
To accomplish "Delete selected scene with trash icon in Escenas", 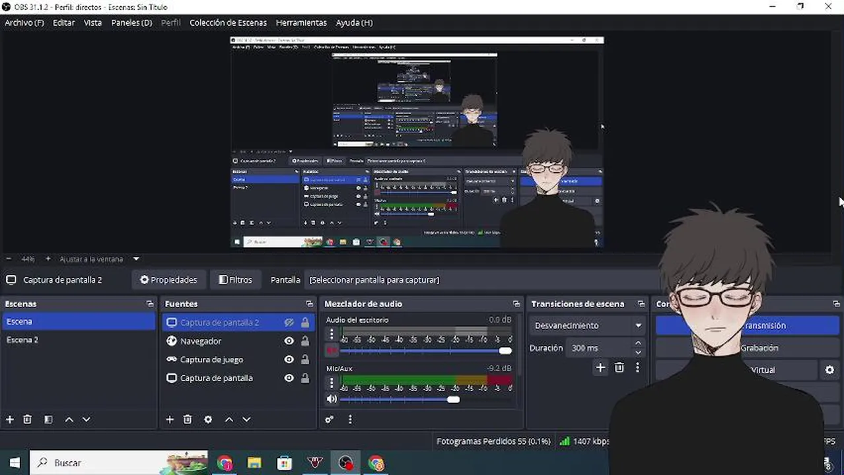I will 28,420.
